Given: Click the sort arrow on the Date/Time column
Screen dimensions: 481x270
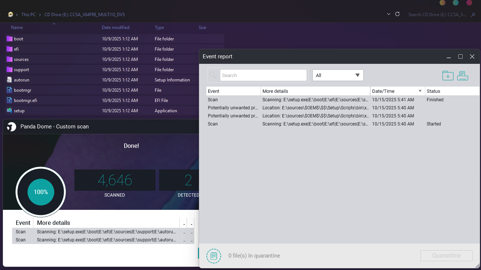Looking at the screenshot, I should (420, 91).
